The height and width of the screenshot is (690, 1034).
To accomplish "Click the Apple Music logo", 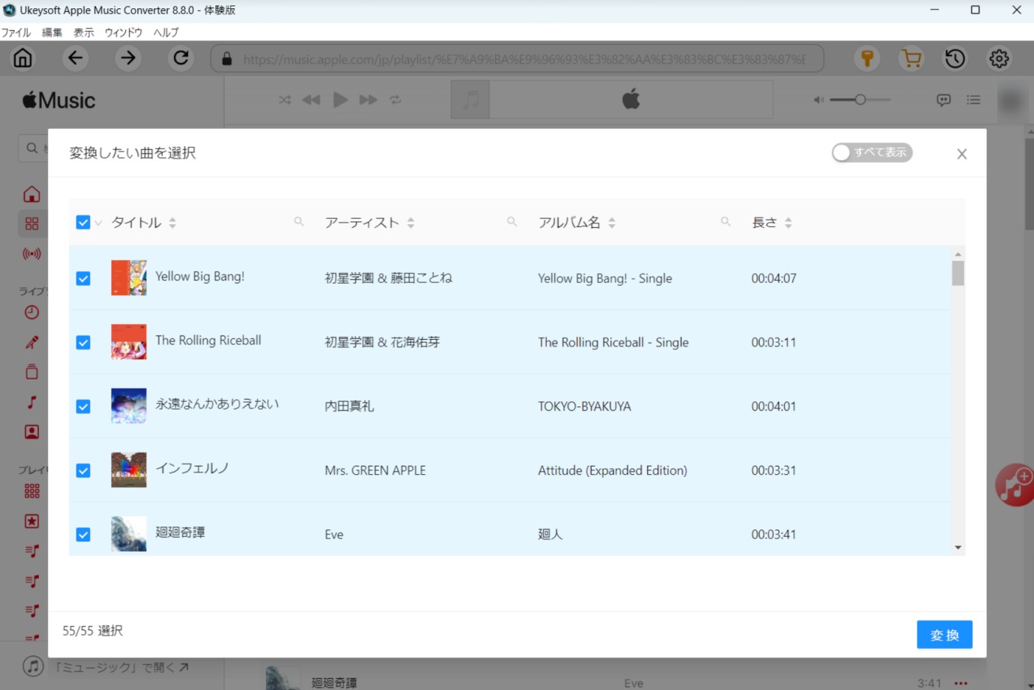I will pos(59,100).
